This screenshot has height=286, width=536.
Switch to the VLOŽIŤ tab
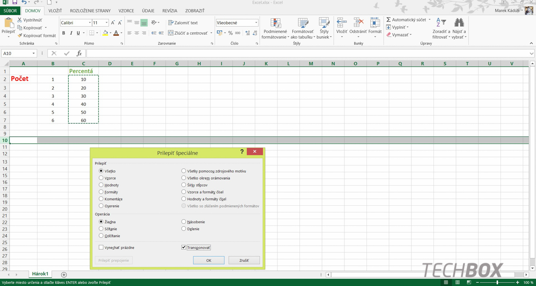55,11
